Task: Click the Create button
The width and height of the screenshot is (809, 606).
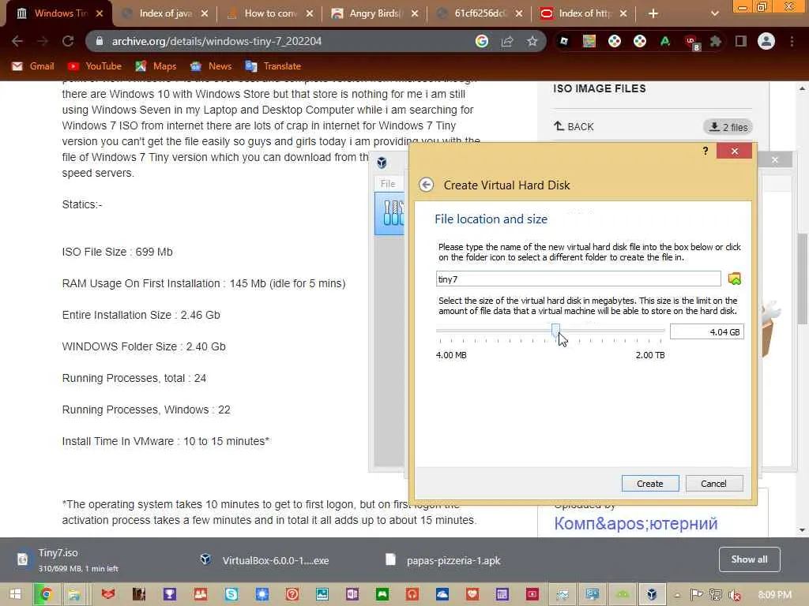Action: click(x=650, y=484)
